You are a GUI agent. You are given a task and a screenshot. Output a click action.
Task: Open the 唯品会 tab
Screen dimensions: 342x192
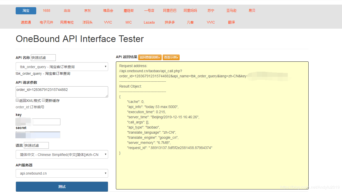pos(108,11)
